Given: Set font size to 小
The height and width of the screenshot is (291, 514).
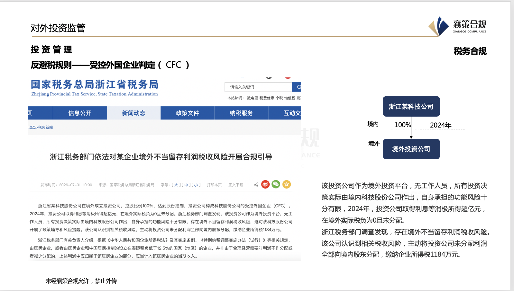Looking at the screenshot, I should [x=196, y=185].
